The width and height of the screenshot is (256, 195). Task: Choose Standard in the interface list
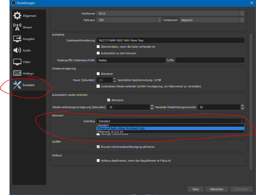170,125
